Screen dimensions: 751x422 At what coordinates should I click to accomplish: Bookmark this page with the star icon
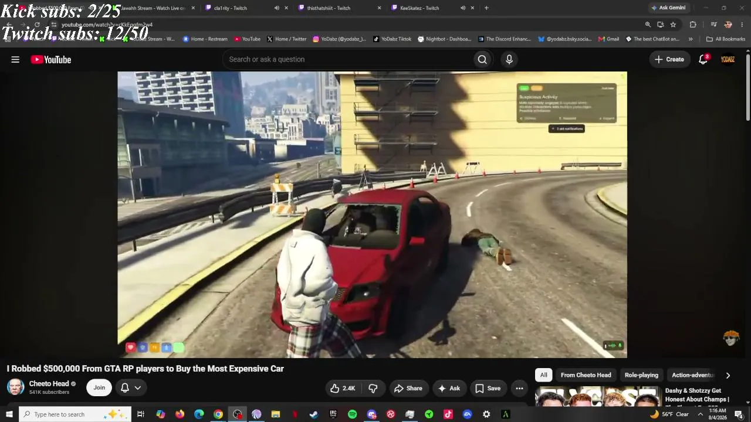point(673,25)
